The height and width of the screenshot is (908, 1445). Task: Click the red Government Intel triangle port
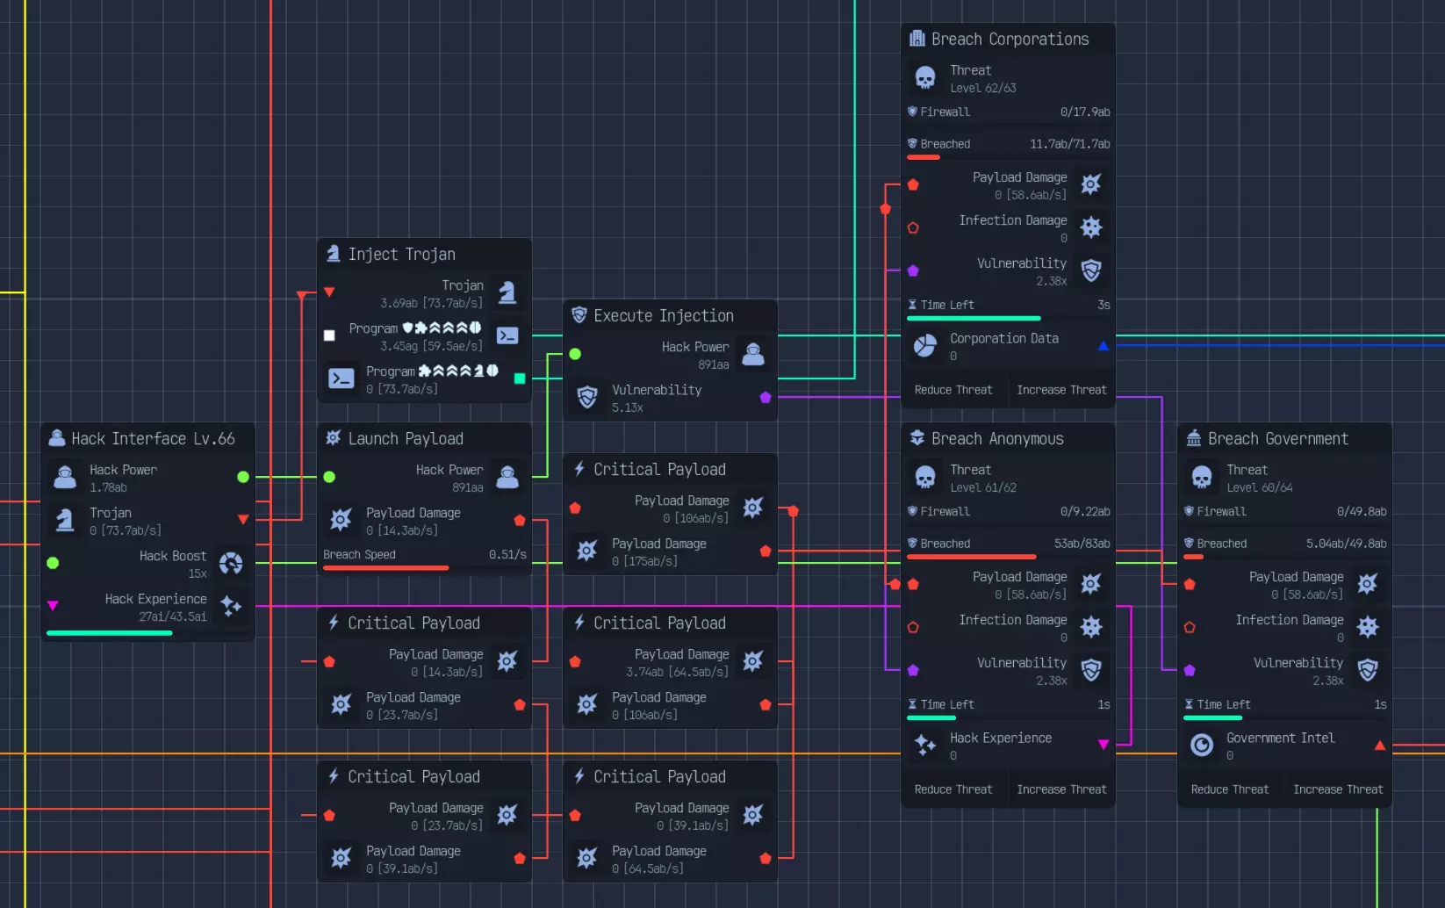pos(1380,746)
